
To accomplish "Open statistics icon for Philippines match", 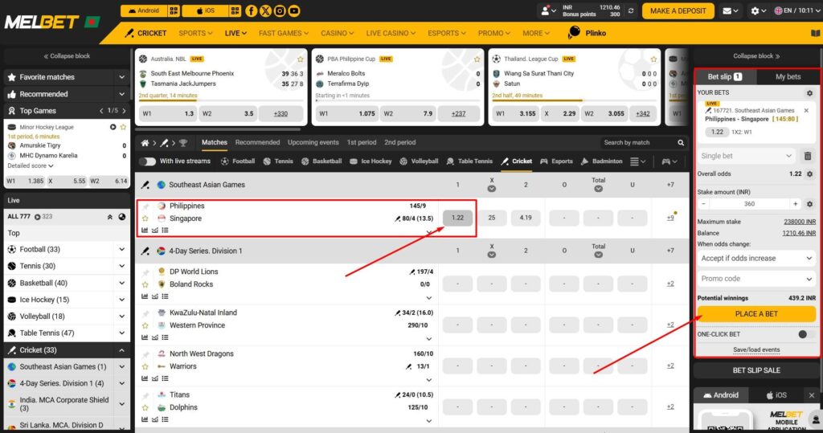I will (x=145, y=230).
